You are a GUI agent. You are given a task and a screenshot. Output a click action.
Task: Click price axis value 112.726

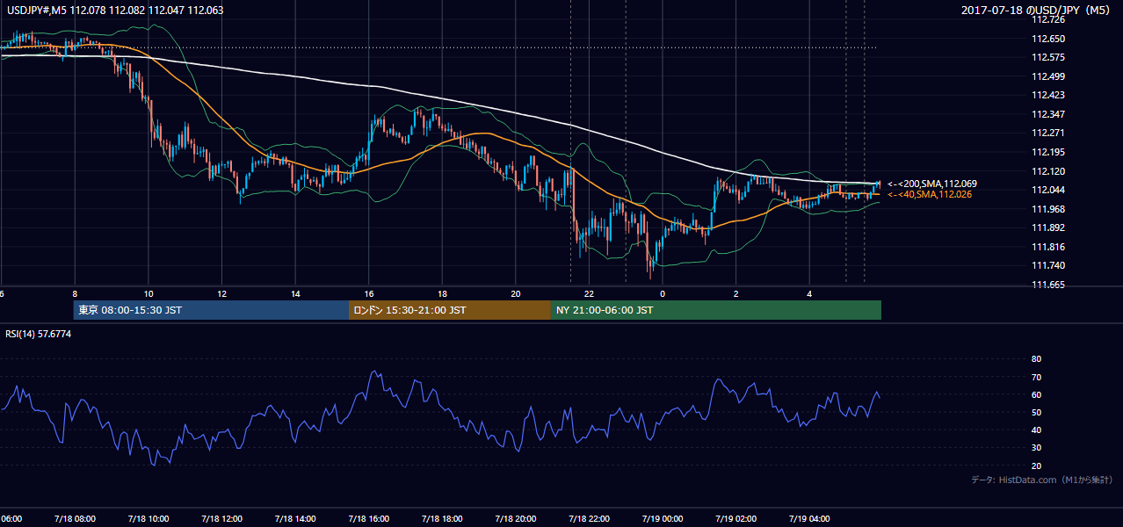(x=1047, y=19)
